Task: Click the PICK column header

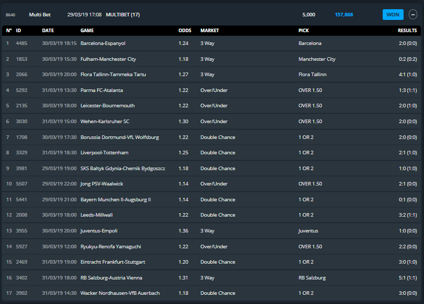Action: pos(304,31)
